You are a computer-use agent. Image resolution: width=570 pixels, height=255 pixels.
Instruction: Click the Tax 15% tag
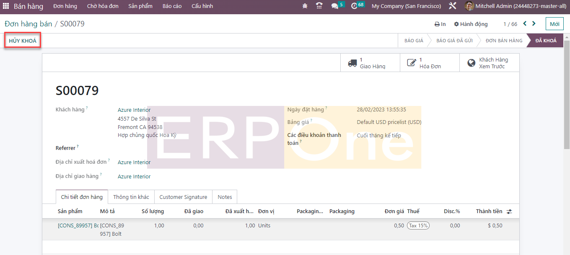(418, 226)
